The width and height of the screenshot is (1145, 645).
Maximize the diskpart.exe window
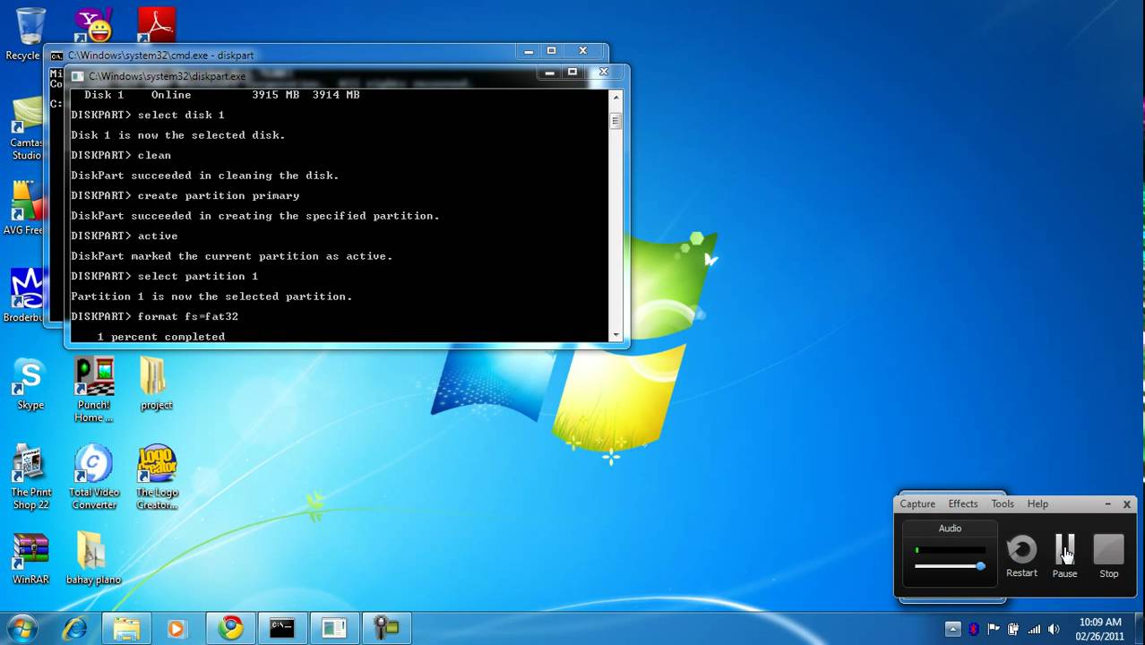point(572,73)
